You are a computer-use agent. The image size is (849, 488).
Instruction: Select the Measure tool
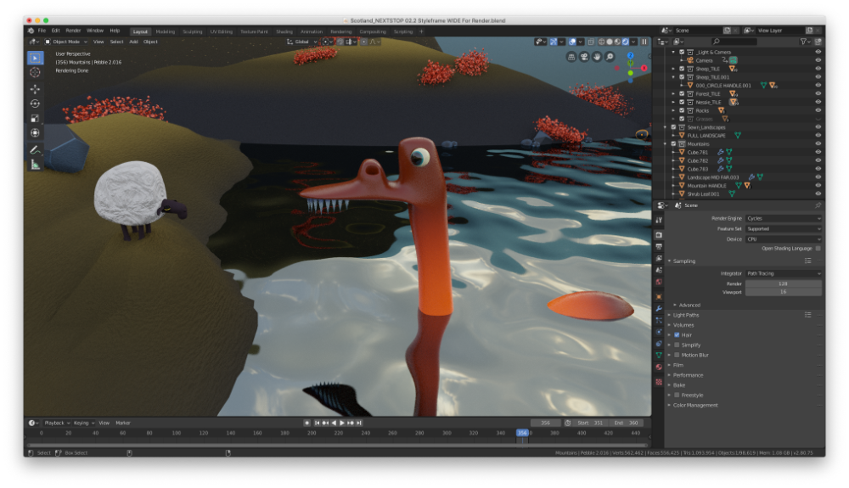tap(35, 165)
